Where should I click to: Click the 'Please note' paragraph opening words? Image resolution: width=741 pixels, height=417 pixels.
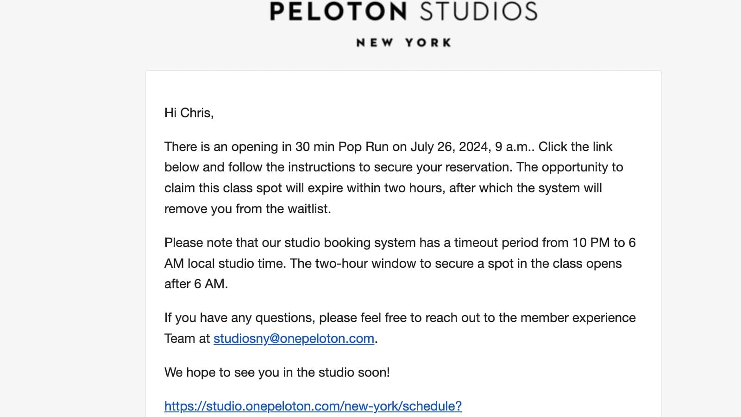click(x=198, y=243)
